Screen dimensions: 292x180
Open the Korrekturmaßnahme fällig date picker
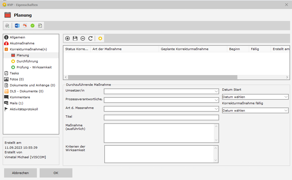pyautogui.click(x=255, y=110)
